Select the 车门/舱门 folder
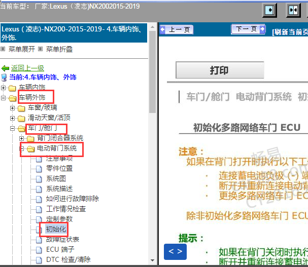 43,128
